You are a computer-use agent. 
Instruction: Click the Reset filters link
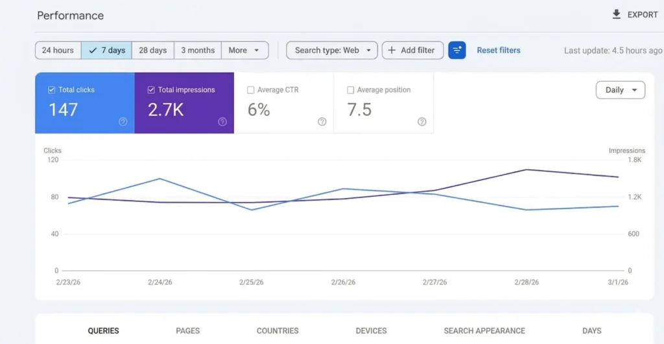point(498,51)
